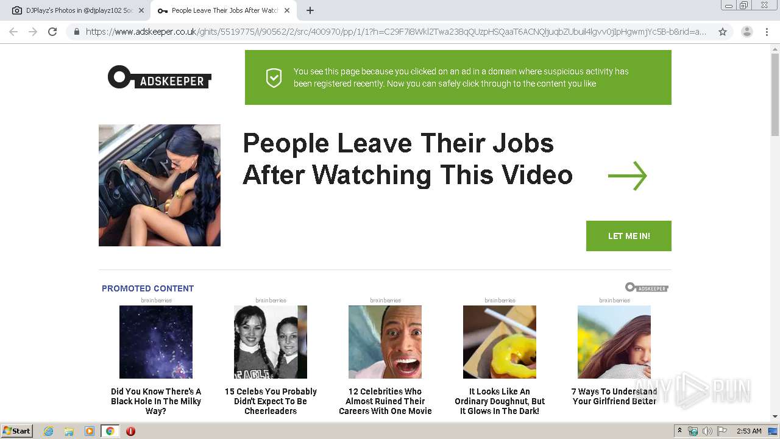Click '15 Celebs You Probably Didn't Expect' link

pos(271,401)
